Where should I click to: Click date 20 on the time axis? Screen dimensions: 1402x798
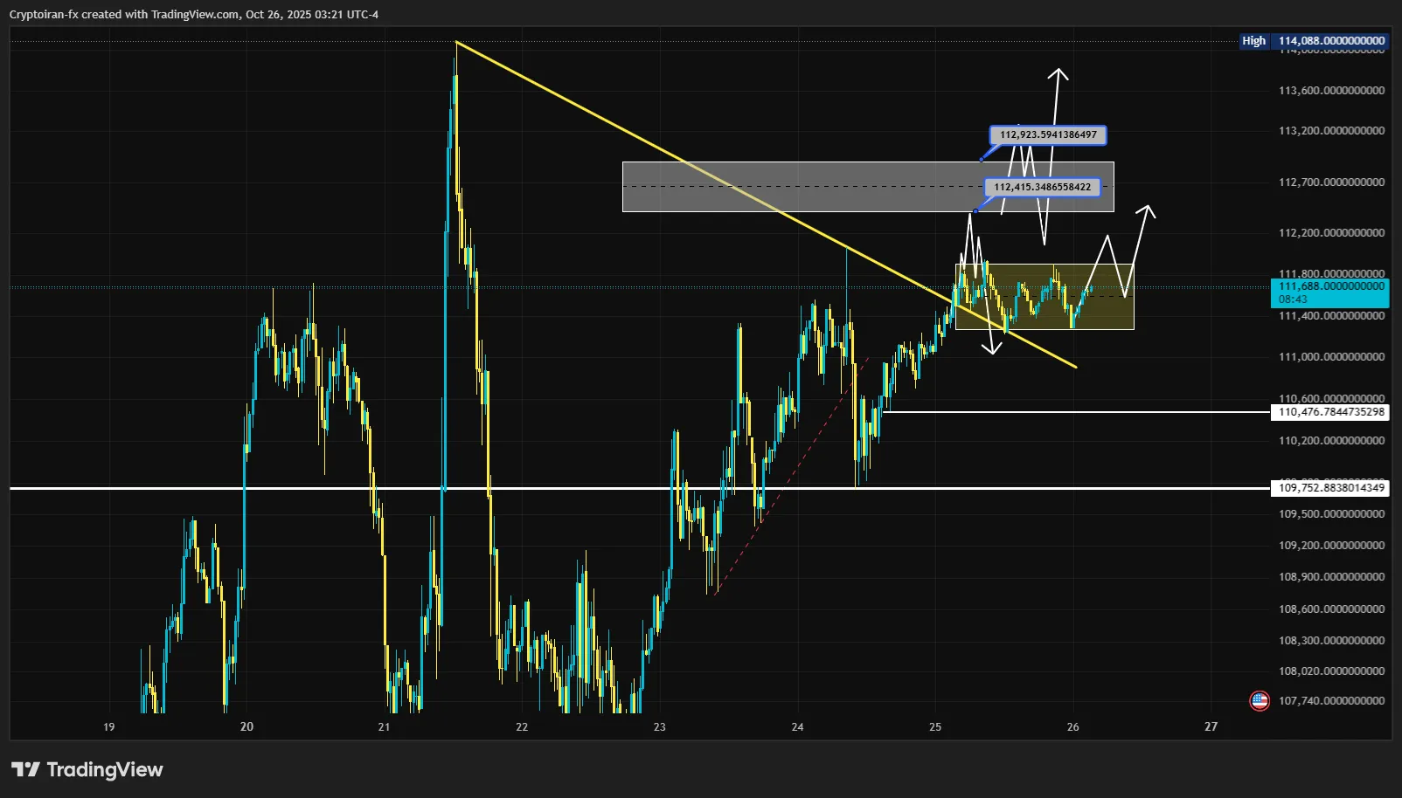coord(246,726)
